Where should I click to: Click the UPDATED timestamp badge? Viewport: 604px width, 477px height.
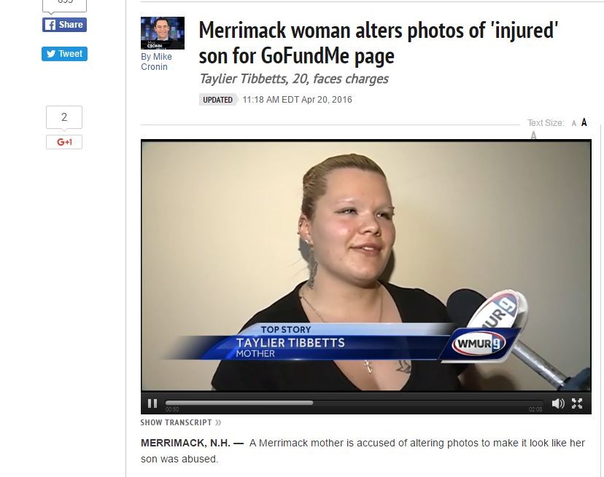(217, 100)
